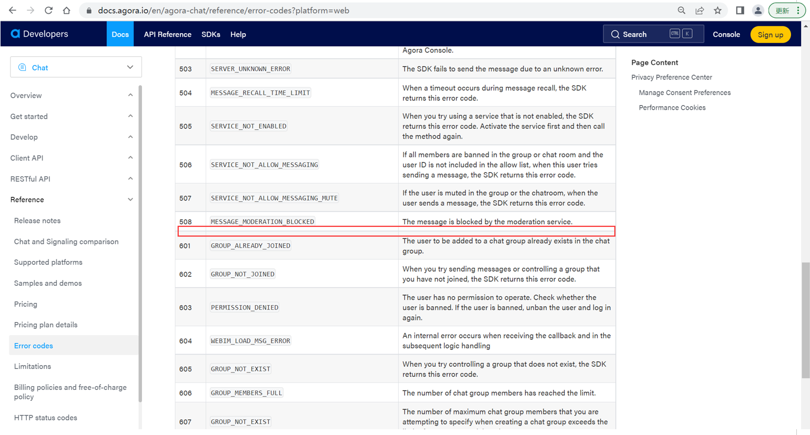
Task: Open the browser profile avatar icon
Action: (757, 10)
